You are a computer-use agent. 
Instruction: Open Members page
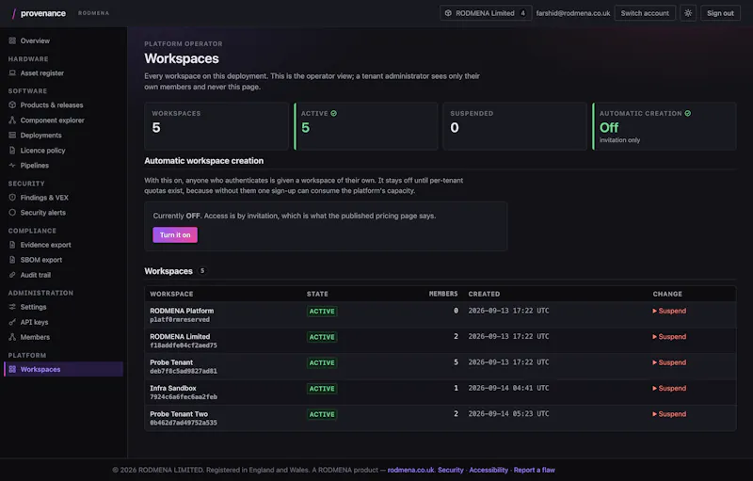63,337
